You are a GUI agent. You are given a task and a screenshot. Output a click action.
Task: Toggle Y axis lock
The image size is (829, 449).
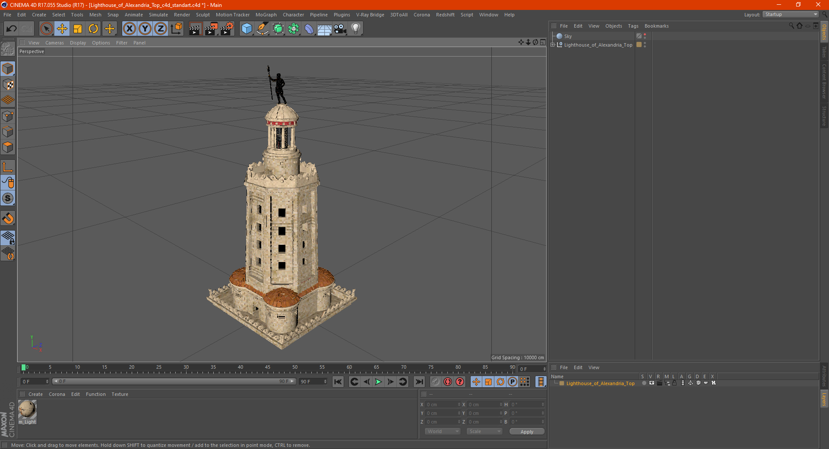145,29
